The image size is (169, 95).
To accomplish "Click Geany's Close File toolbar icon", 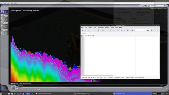I will [106, 30].
